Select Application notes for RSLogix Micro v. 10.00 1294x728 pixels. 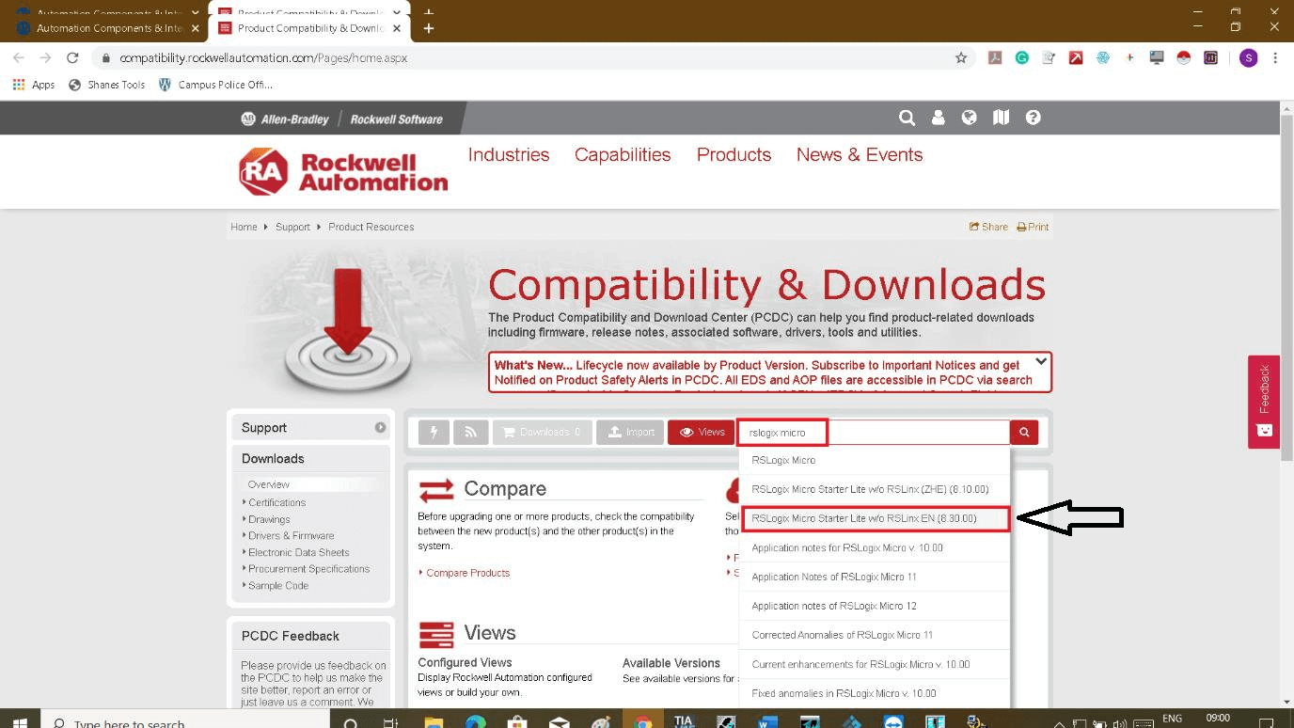coord(875,547)
